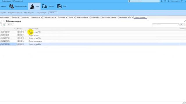
Task: Open the Закупки purchasing section
Action: coord(48,6)
